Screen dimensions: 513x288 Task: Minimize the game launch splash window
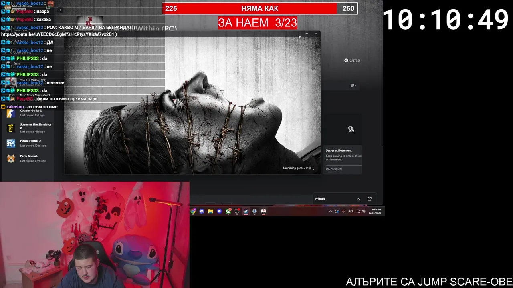tap(307, 34)
